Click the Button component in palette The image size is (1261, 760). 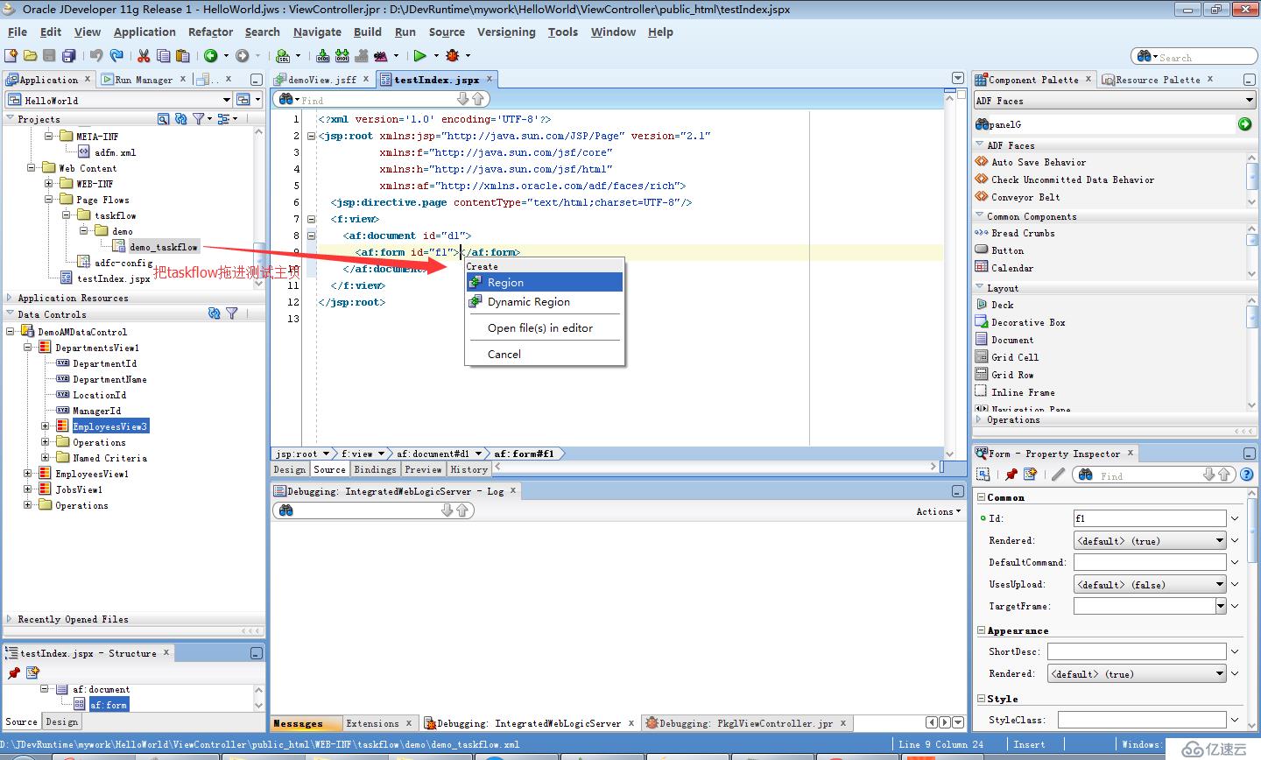1007,250
